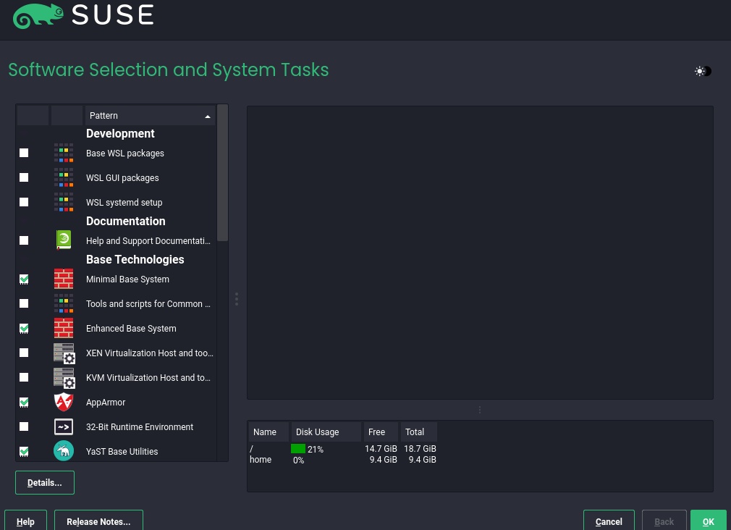Click the XEN Virtualization Host server icon
731x530 pixels.
[64, 353]
